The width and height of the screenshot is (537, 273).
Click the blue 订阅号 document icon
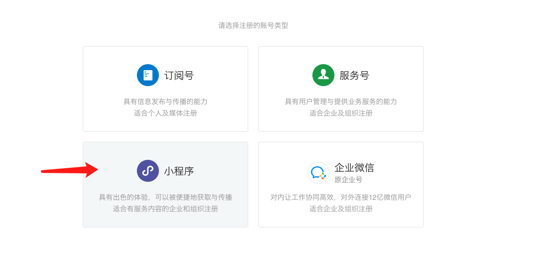(x=148, y=75)
